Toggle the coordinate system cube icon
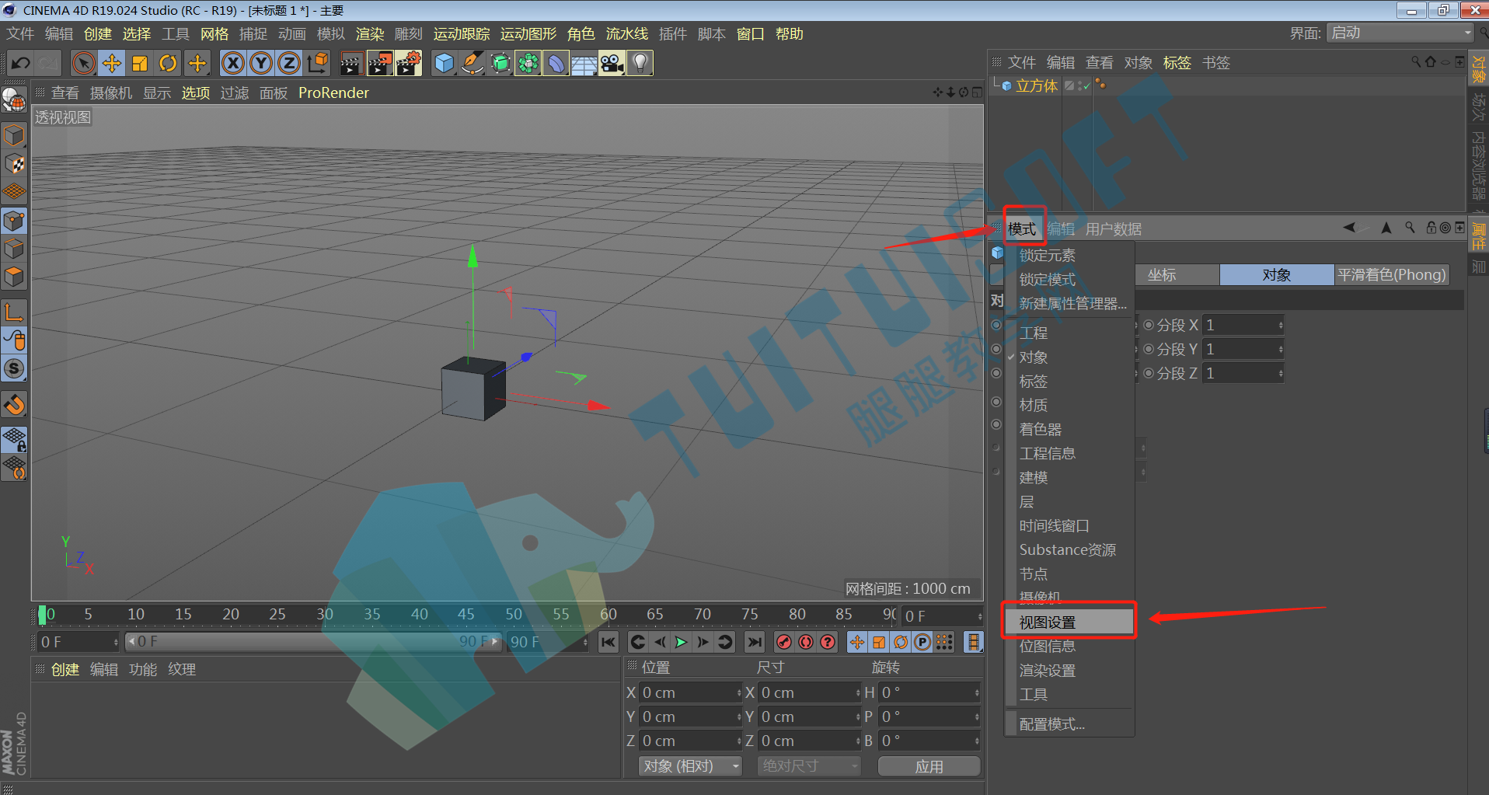Viewport: 1489px width, 795px height. pos(318,63)
